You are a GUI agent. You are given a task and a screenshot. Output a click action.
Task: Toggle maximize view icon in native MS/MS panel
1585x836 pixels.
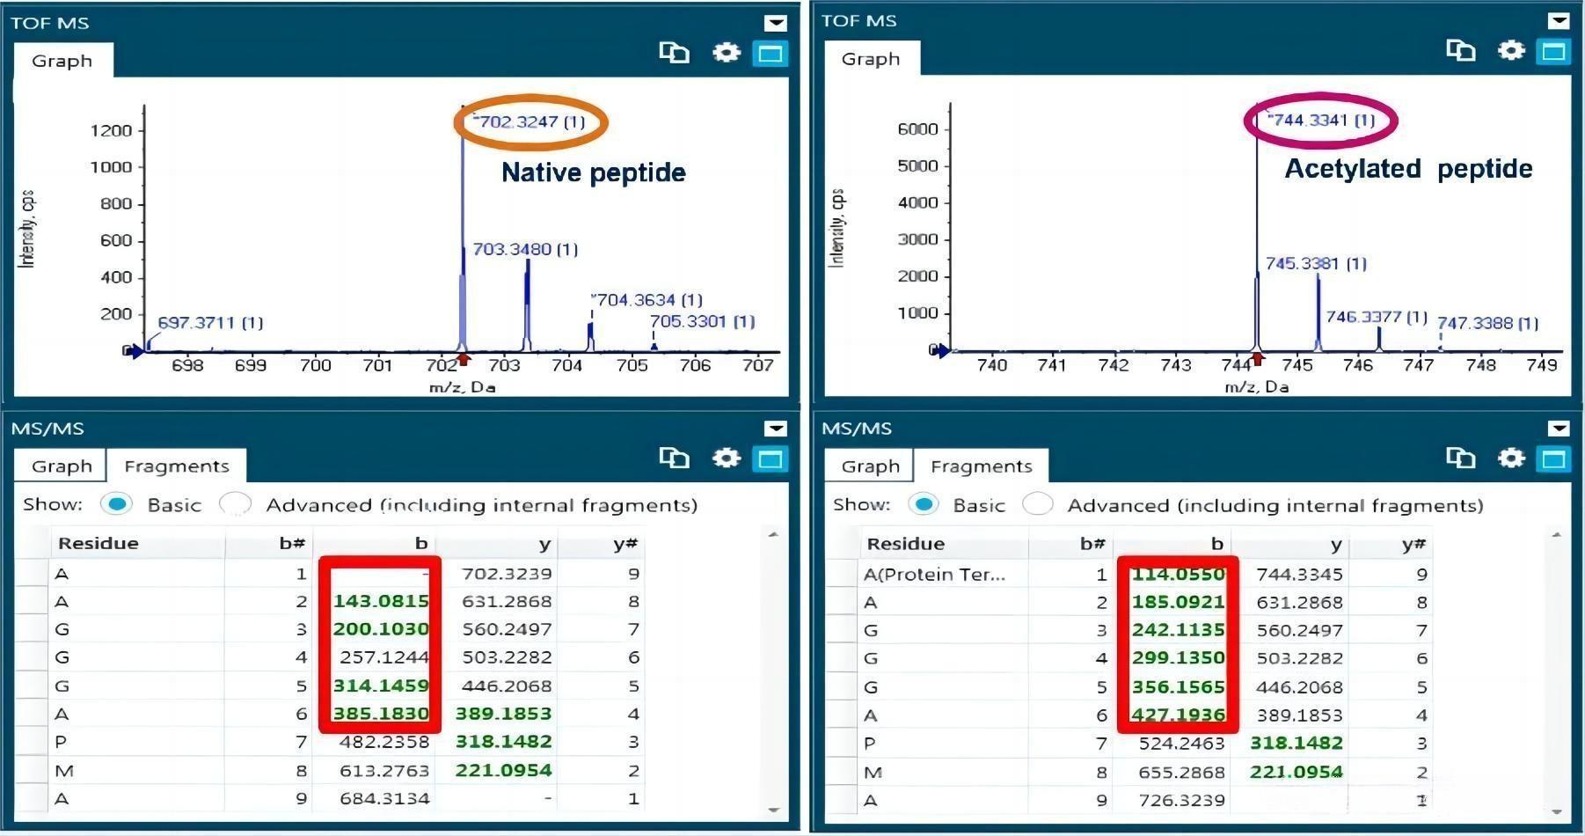point(771,458)
